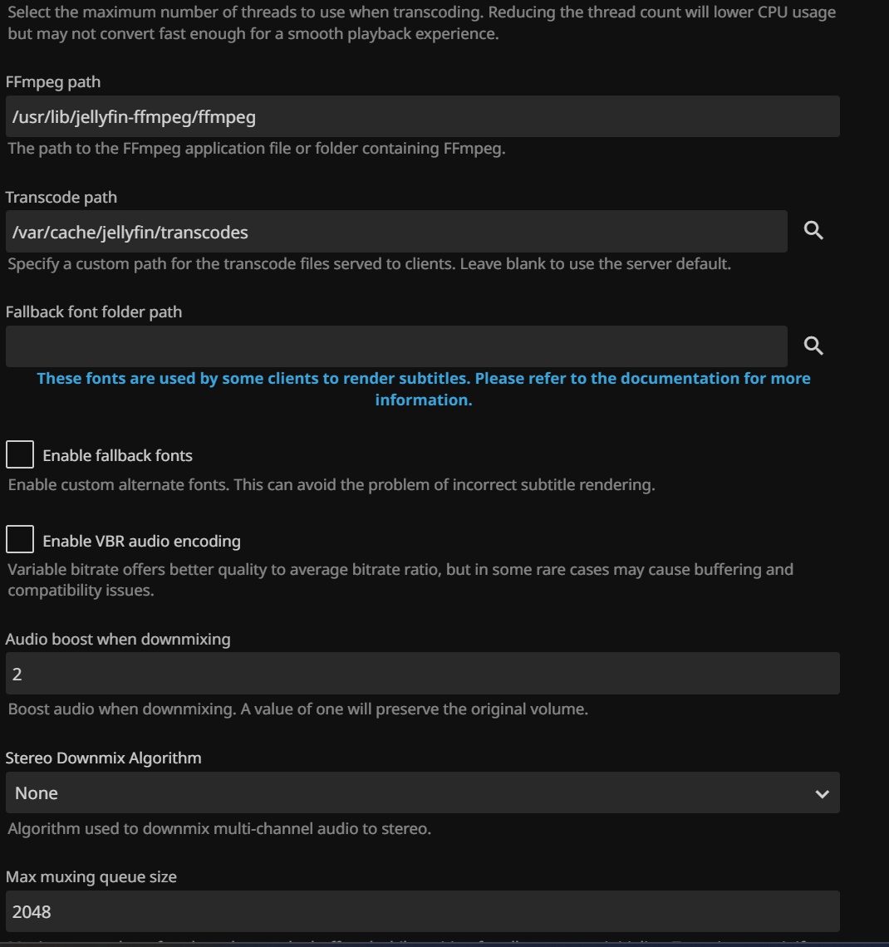Click the 'Enable fallback fonts' label
This screenshot has height=947, width=889.
click(x=117, y=455)
